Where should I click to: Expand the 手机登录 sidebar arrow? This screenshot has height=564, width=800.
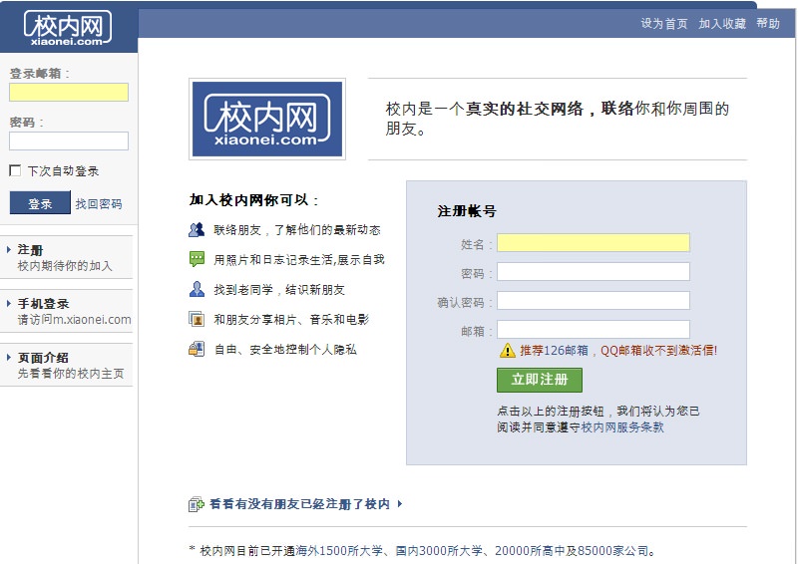(x=9, y=304)
